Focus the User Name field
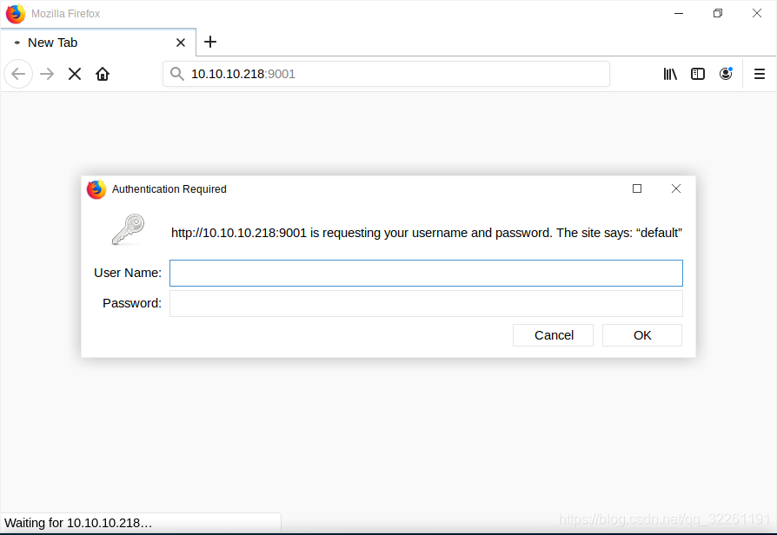 click(426, 273)
